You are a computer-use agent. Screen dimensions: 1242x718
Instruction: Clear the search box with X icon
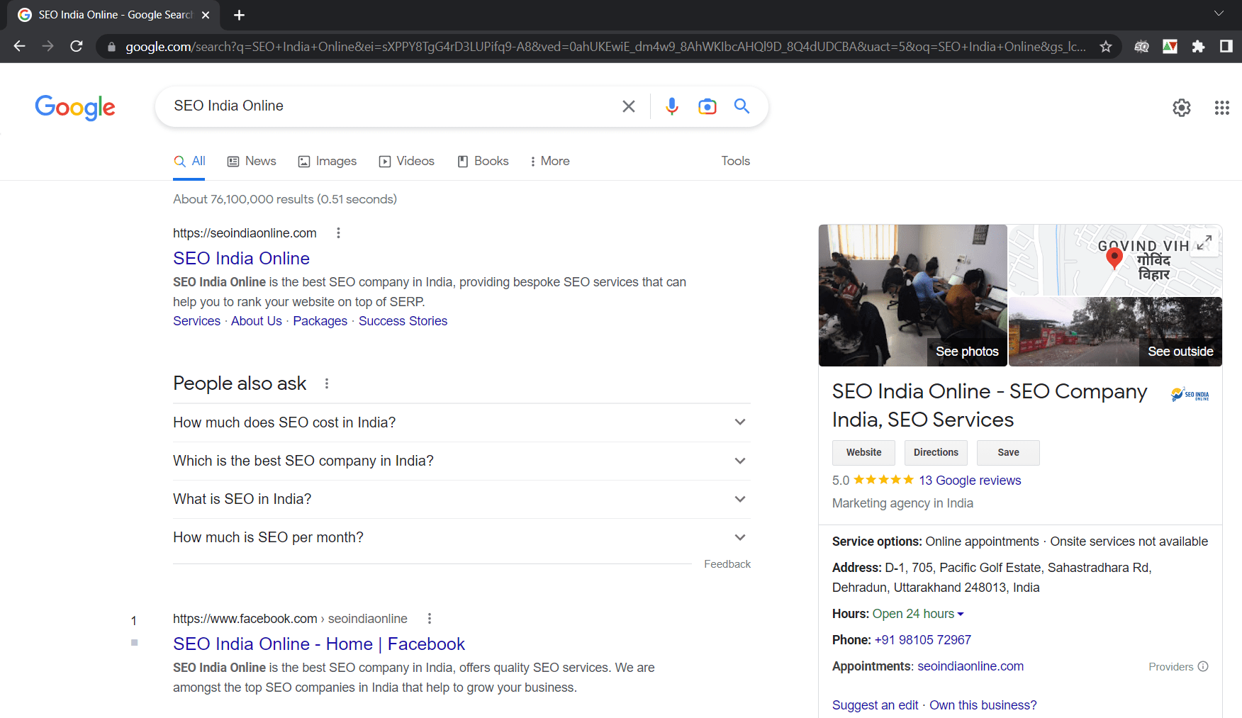point(628,106)
